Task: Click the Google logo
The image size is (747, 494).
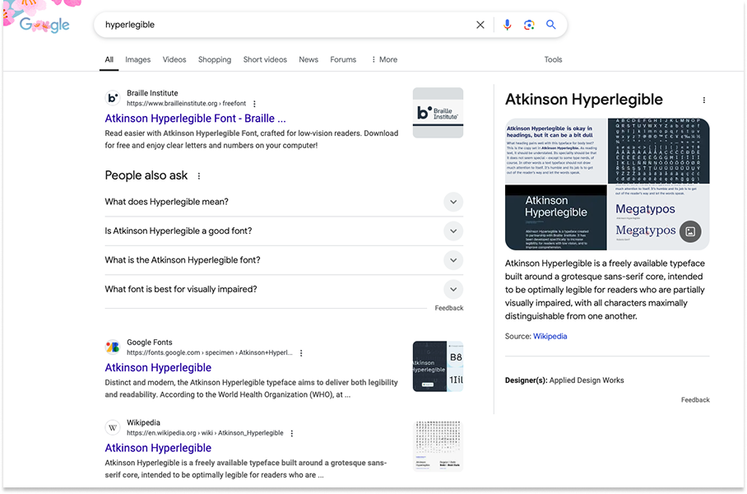Action: [x=44, y=25]
